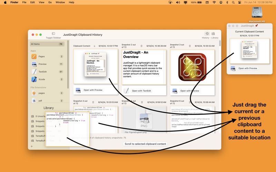Select the Snapshot 3 app icon thumbnail

[192, 67]
